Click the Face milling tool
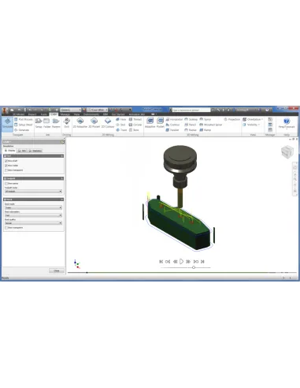 [x=121, y=119]
